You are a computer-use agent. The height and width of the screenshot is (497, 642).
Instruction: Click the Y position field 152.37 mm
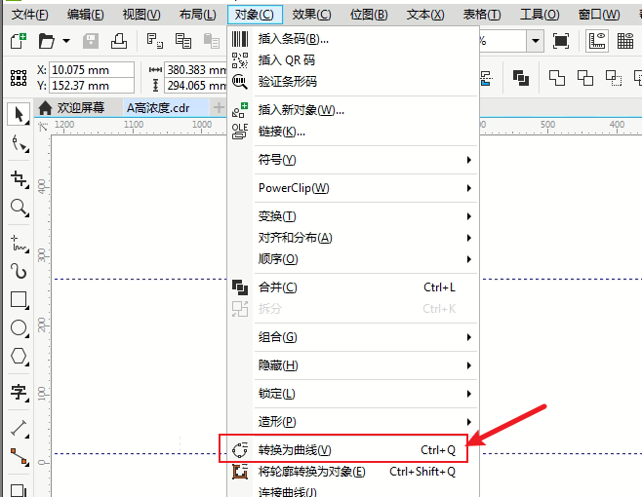92,86
